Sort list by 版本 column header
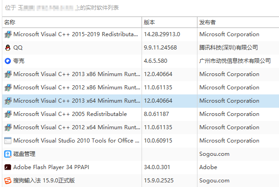Viewport: 279px width, 187px height. tap(170, 22)
